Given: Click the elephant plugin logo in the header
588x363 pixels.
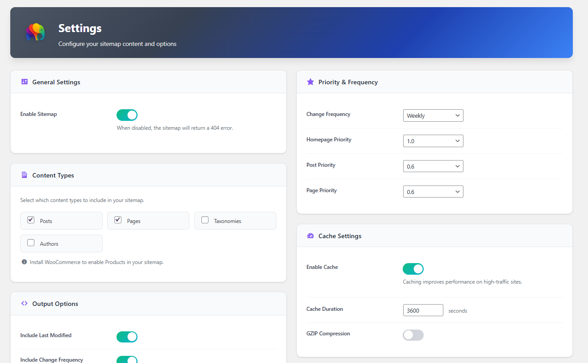Looking at the screenshot, I should [x=35, y=32].
